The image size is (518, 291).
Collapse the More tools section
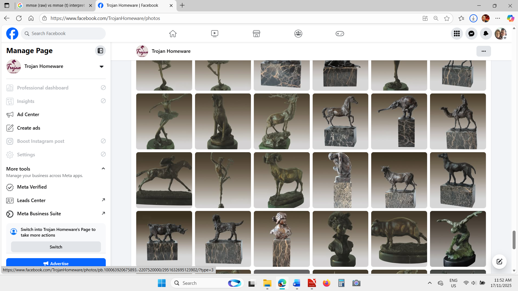[x=103, y=169]
